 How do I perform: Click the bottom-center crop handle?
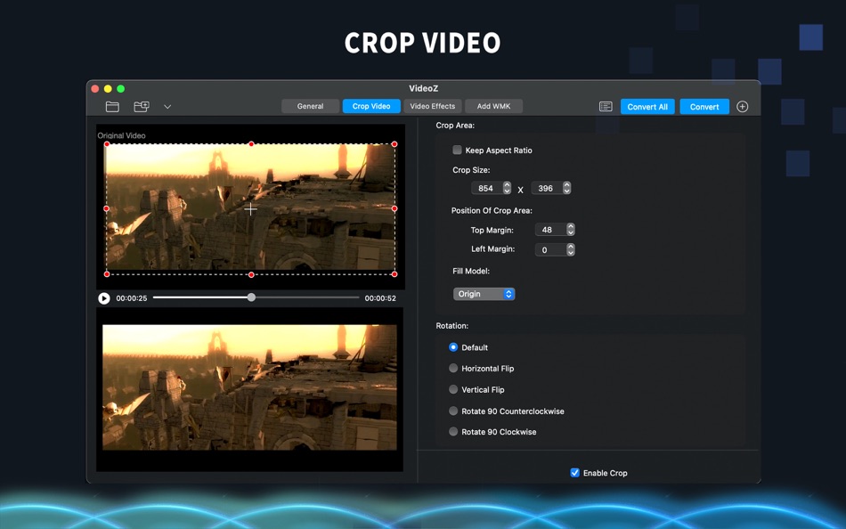pos(251,275)
